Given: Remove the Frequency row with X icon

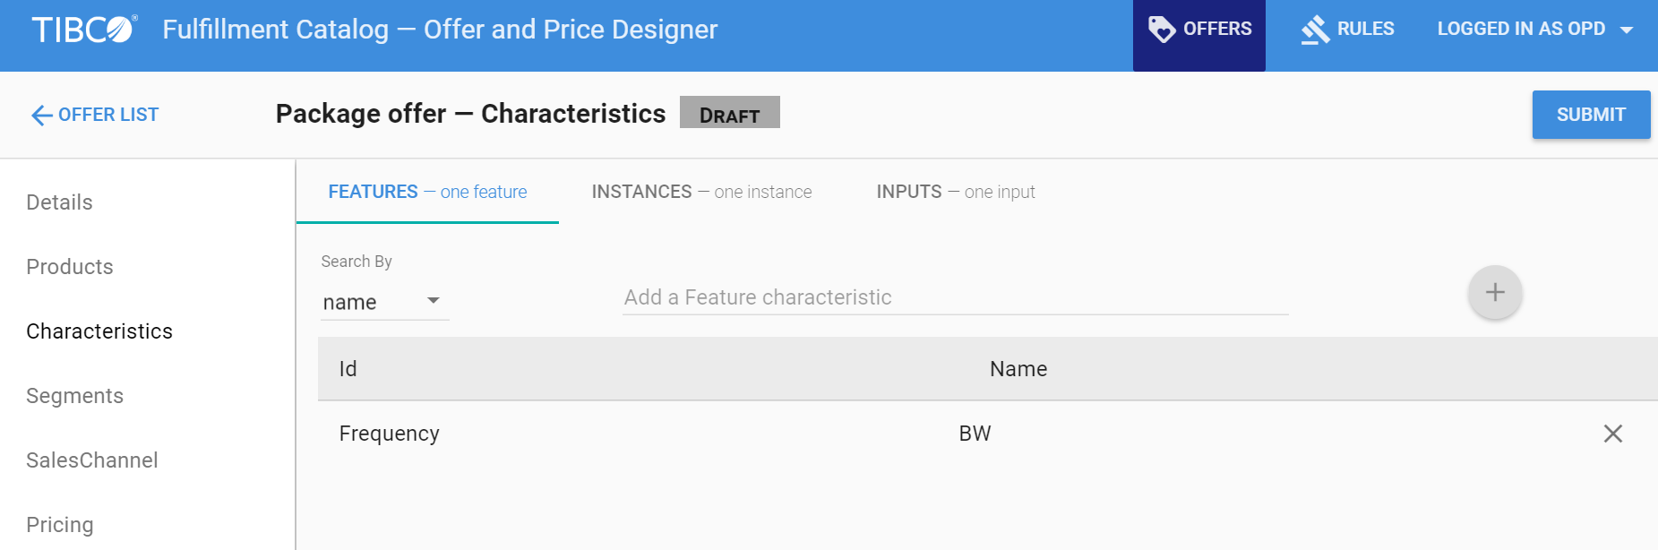Looking at the screenshot, I should [1612, 434].
